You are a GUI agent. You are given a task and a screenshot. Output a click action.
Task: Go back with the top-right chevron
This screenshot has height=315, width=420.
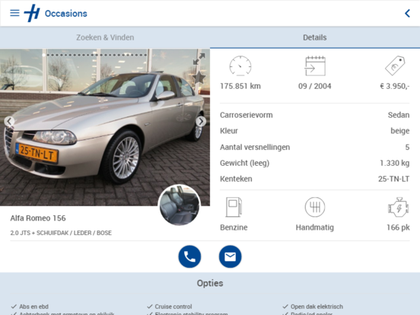(x=407, y=13)
